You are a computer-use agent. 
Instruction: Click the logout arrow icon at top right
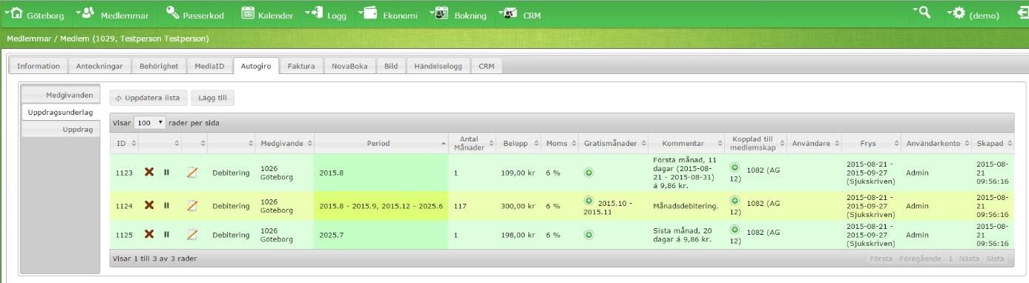point(1022,14)
